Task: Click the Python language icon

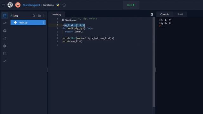Action: tap(58, 5)
